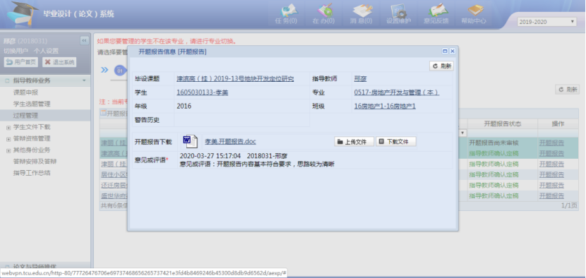The width and height of the screenshot is (586, 278).
Task: Expand the 学生文件下载 tree node
Action: [8, 128]
